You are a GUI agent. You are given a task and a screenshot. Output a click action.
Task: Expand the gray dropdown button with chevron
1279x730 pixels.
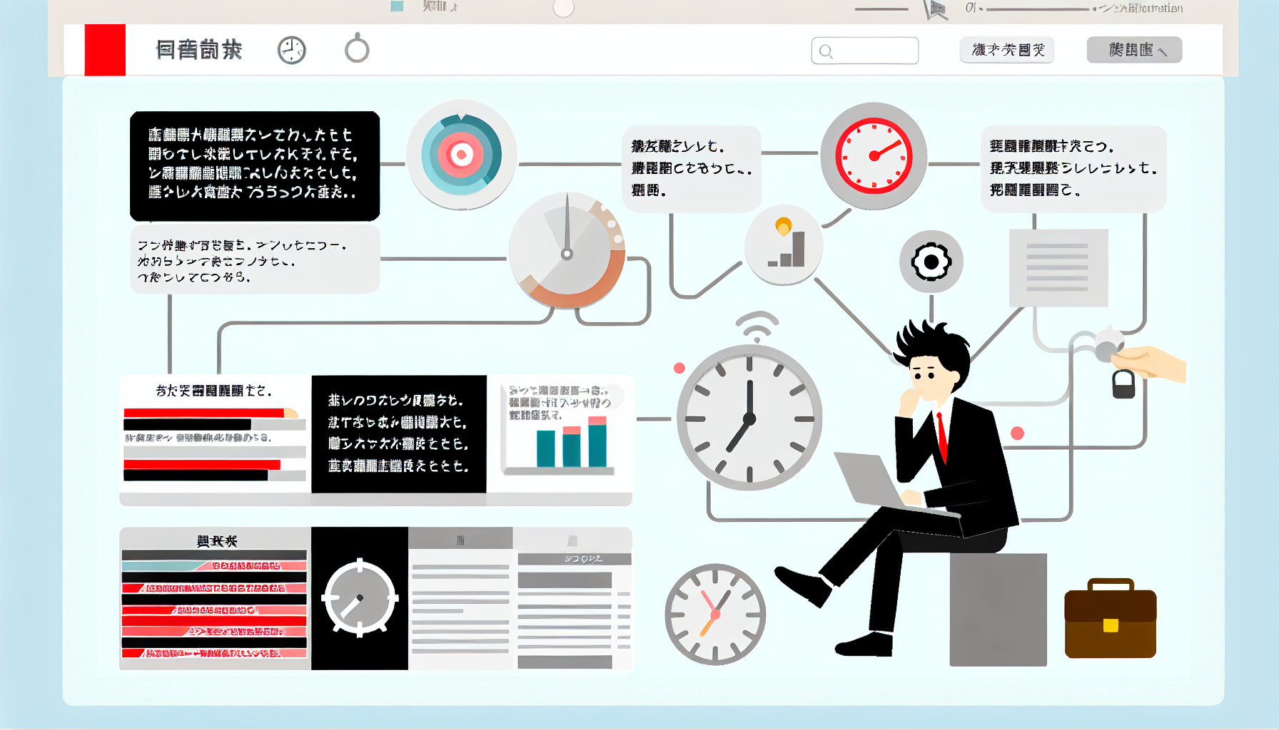click(x=1134, y=50)
